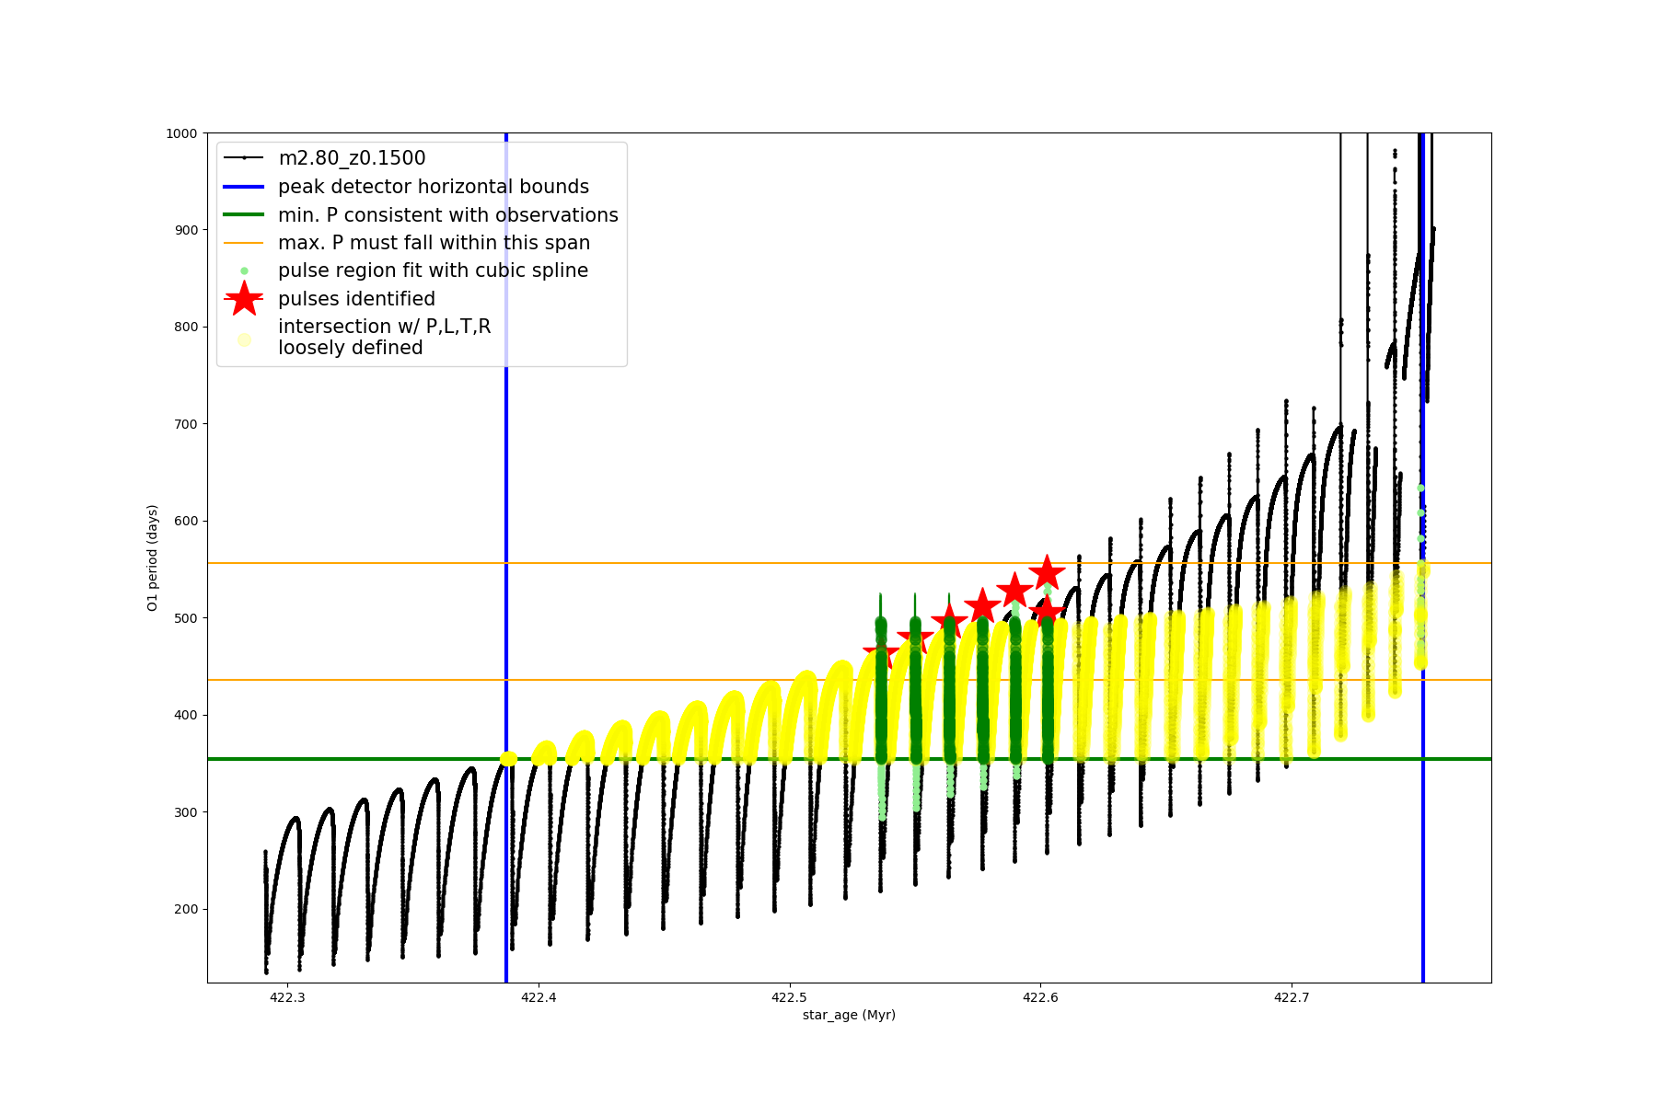Click the pale yellow circle legend marker

coord(244,339)
